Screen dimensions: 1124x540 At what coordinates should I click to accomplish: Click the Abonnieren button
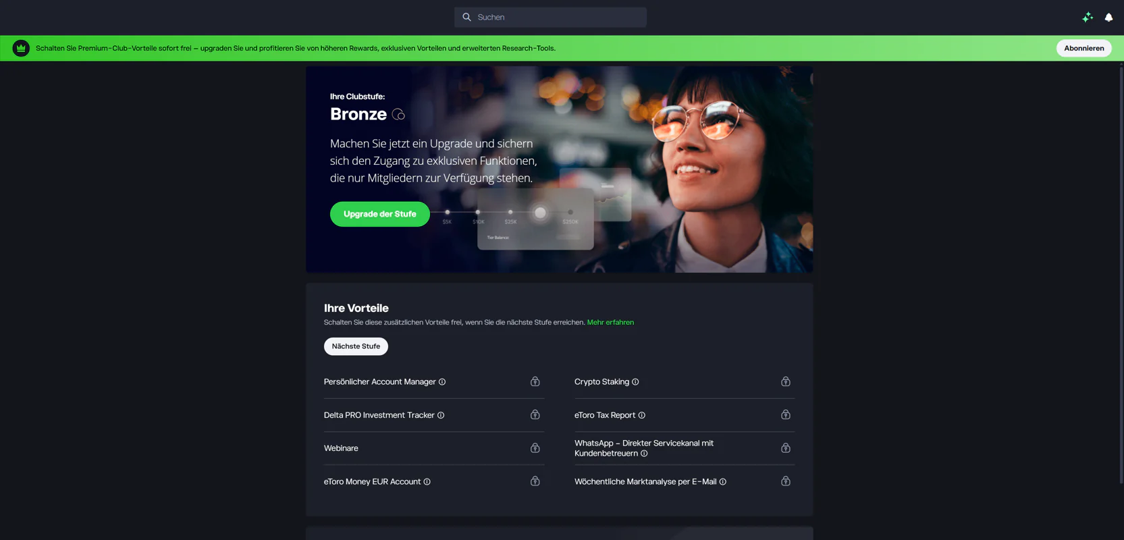point(1083,48)
